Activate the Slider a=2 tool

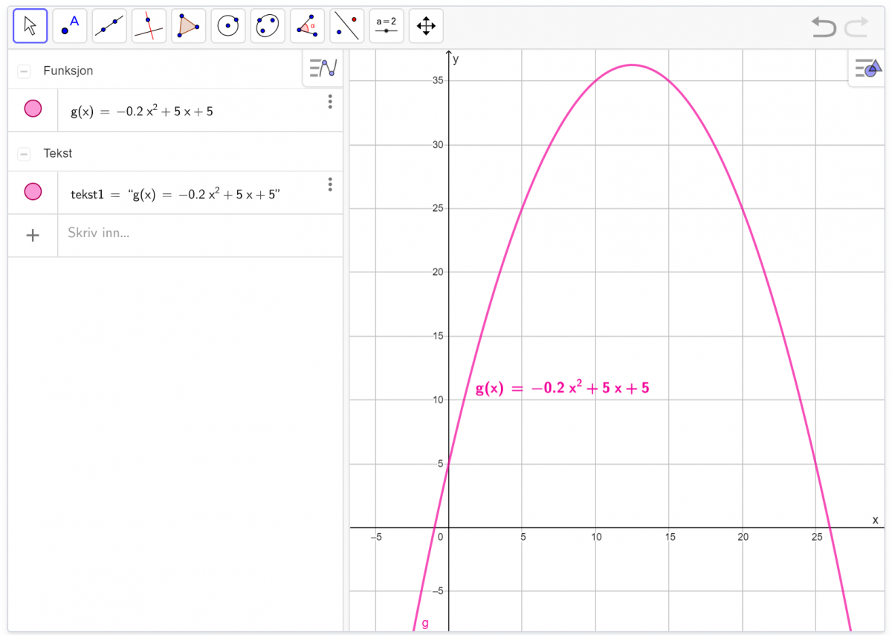[387, 26]
